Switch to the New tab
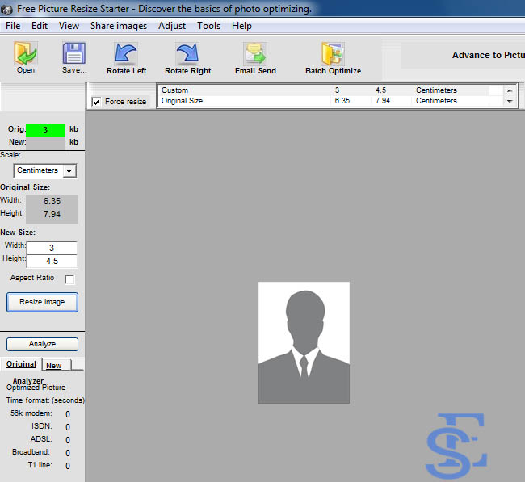Screen dimensions: 525x482 pyautogui.click(x=54, y=366)
